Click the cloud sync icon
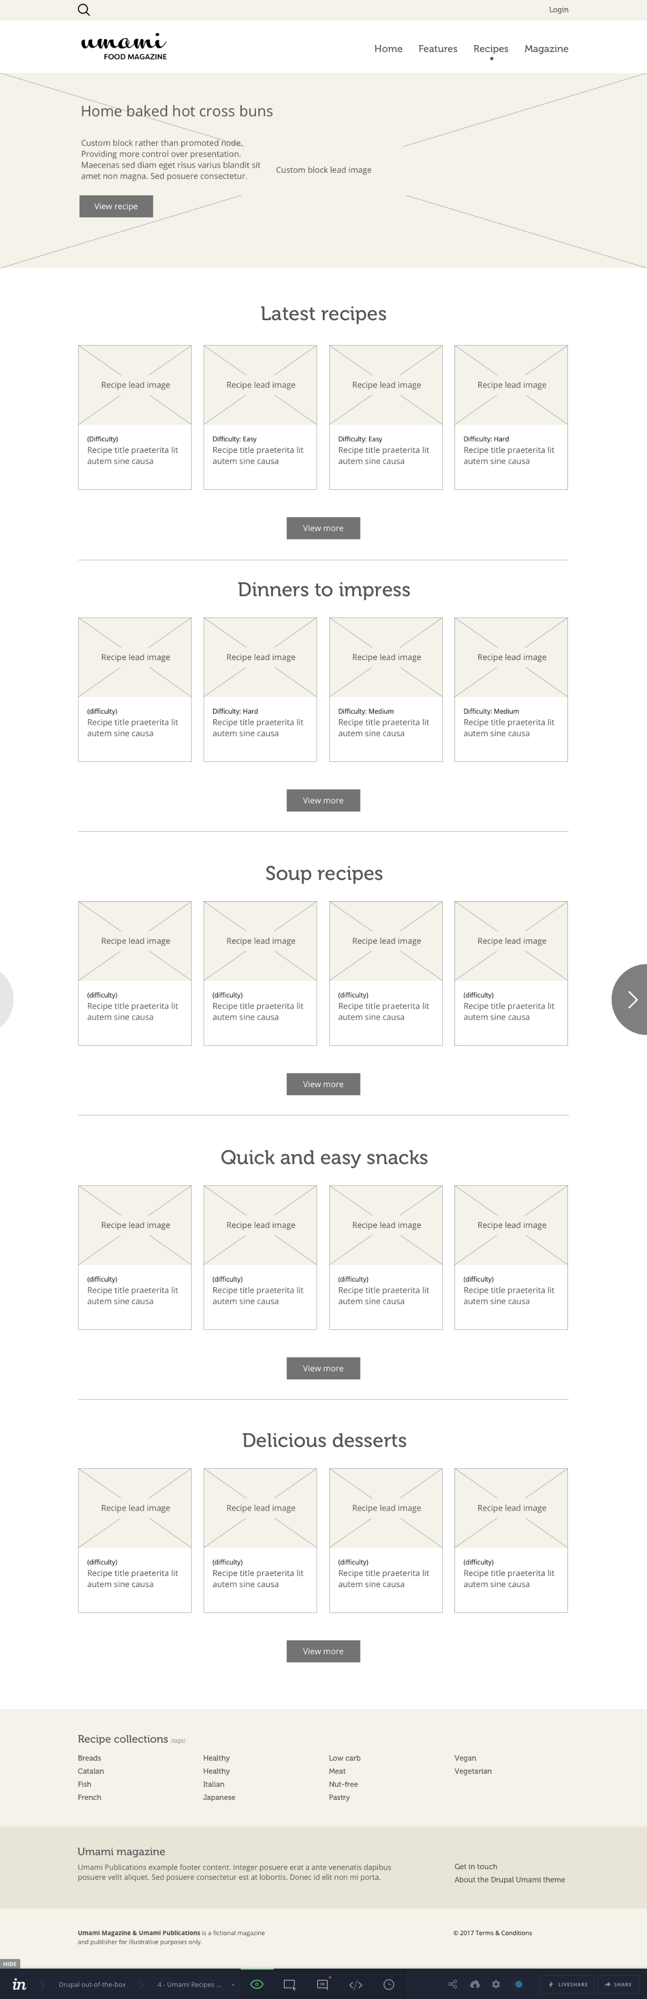This screenshot has height=1999, width=647. click(475, 1984)
